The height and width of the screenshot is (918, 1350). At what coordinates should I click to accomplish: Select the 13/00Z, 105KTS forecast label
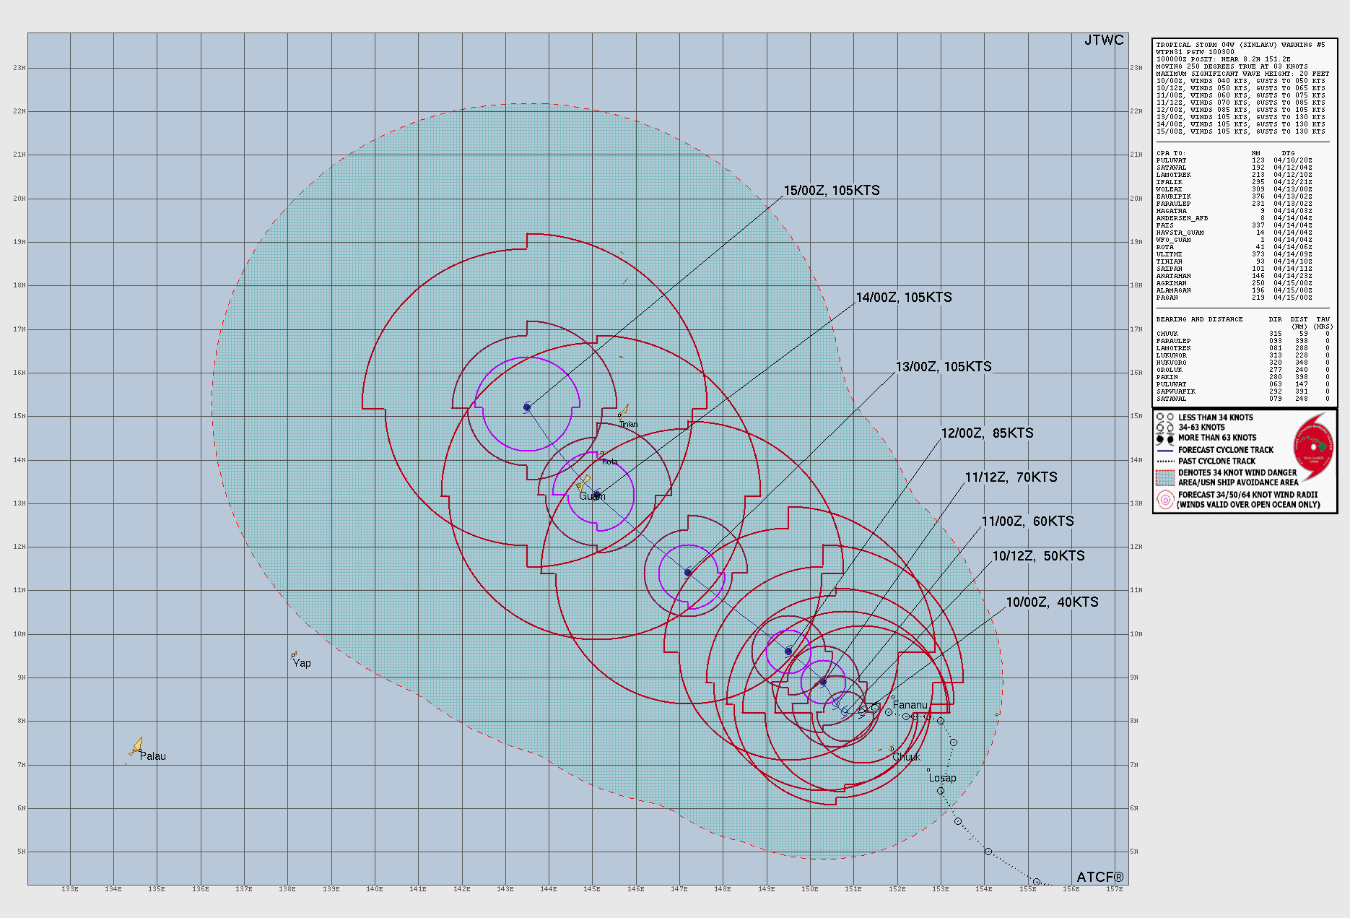point(944,367)
